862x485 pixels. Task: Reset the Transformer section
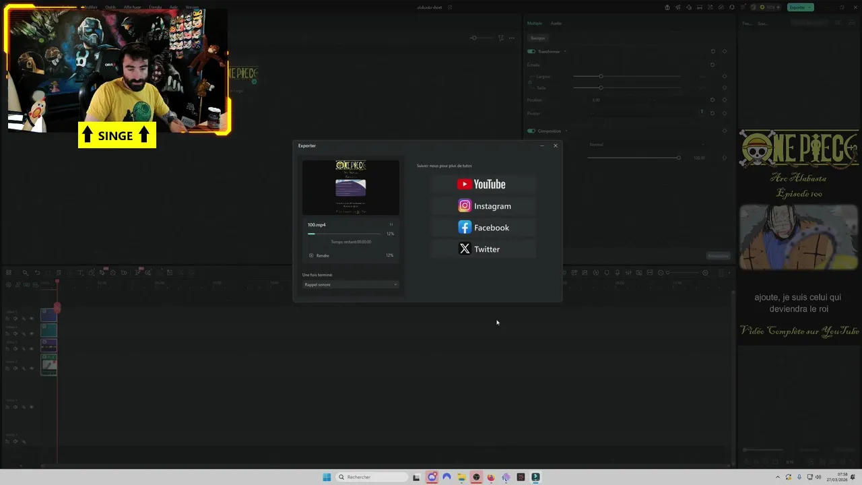tap(713, 51)
